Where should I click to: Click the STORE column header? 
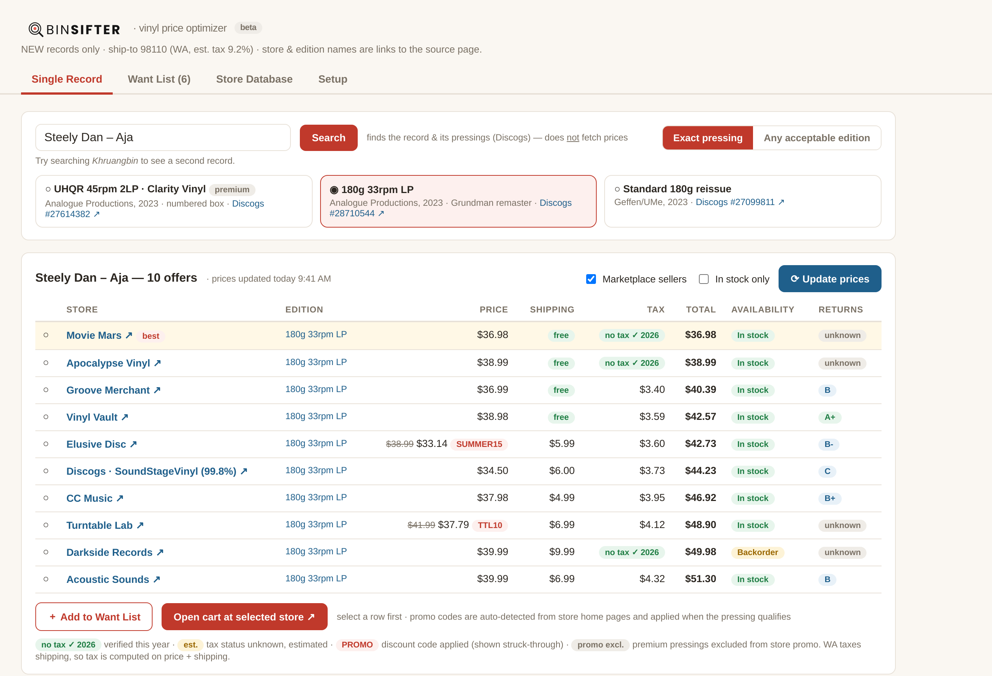pos(82,309)
